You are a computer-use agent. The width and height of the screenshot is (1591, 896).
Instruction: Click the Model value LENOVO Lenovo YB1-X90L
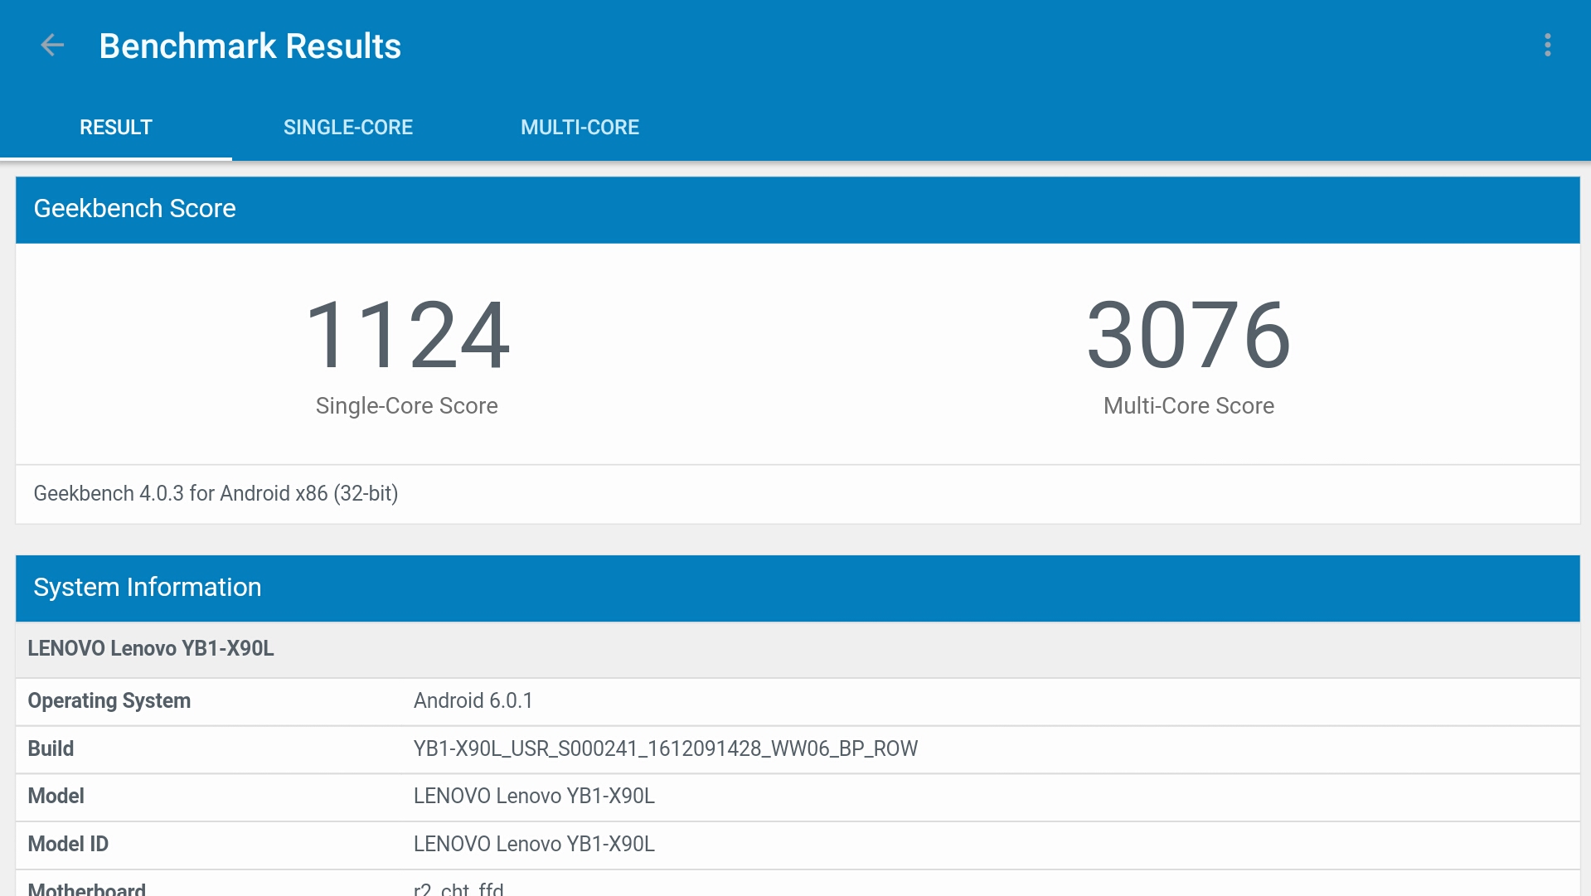[x=534, y=797]
